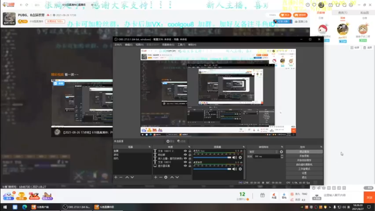Open OBS 27.0.1 in the Windows taskbar

[76, 207]
